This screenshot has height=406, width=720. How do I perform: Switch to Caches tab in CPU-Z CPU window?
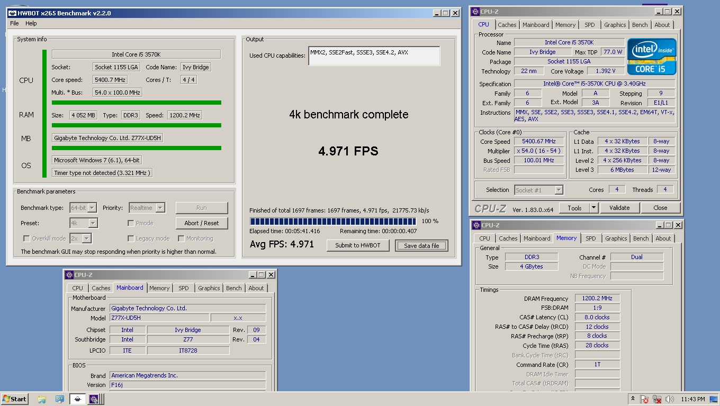(507, 25)
